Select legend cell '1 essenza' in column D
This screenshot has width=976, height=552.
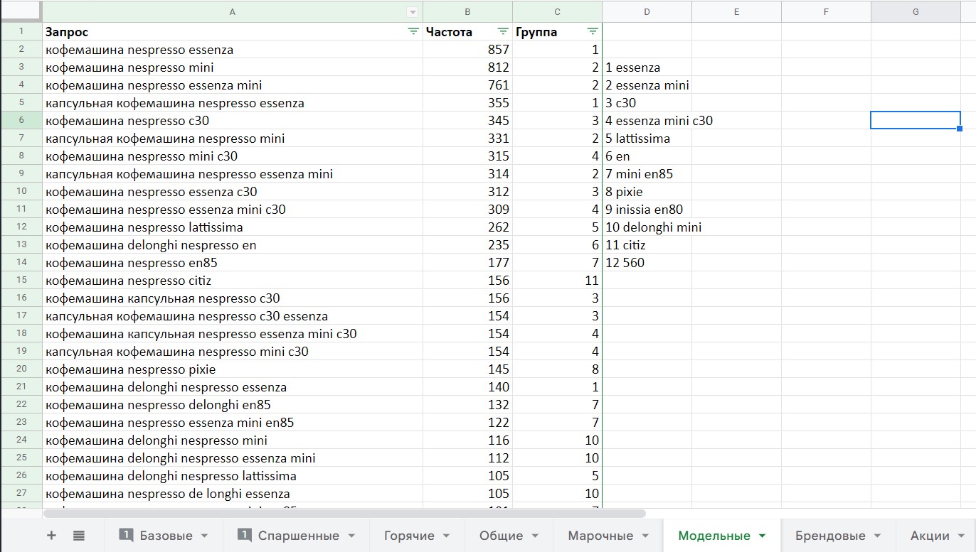coord(647,67)
